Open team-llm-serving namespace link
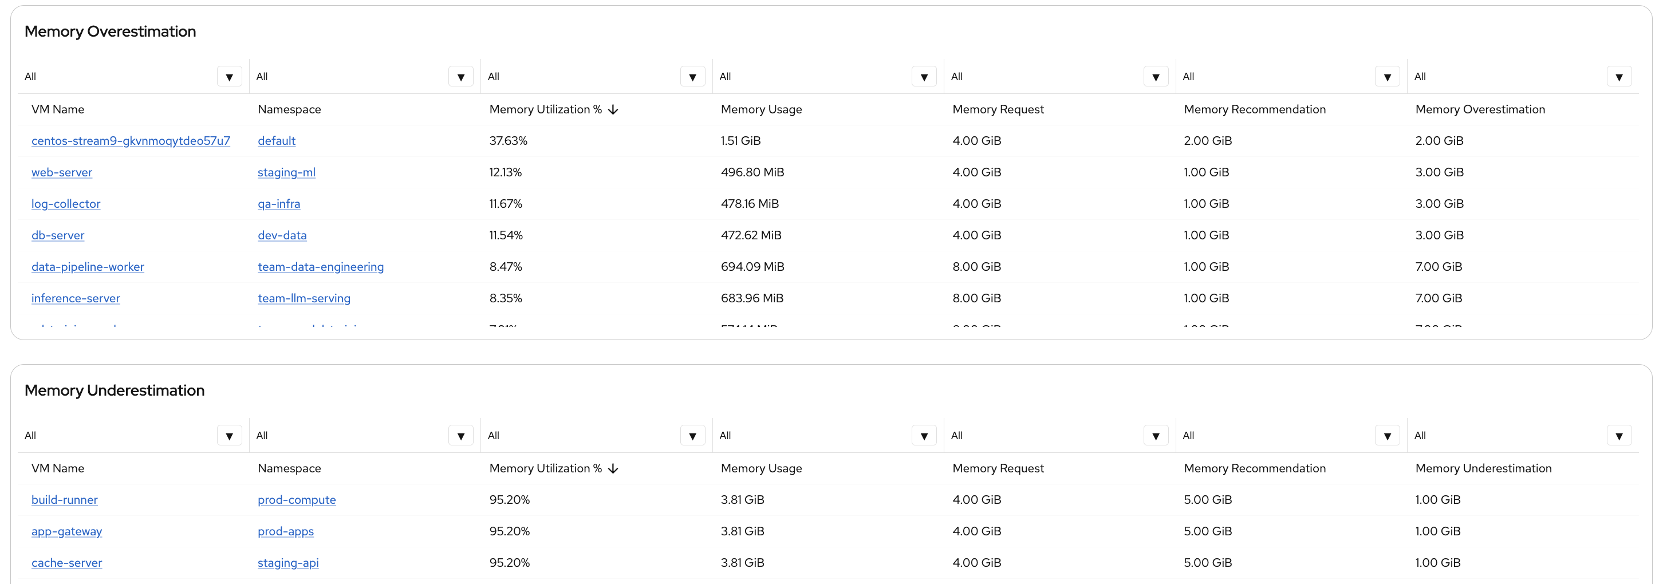1663x584 pixels. click(304, 298)
